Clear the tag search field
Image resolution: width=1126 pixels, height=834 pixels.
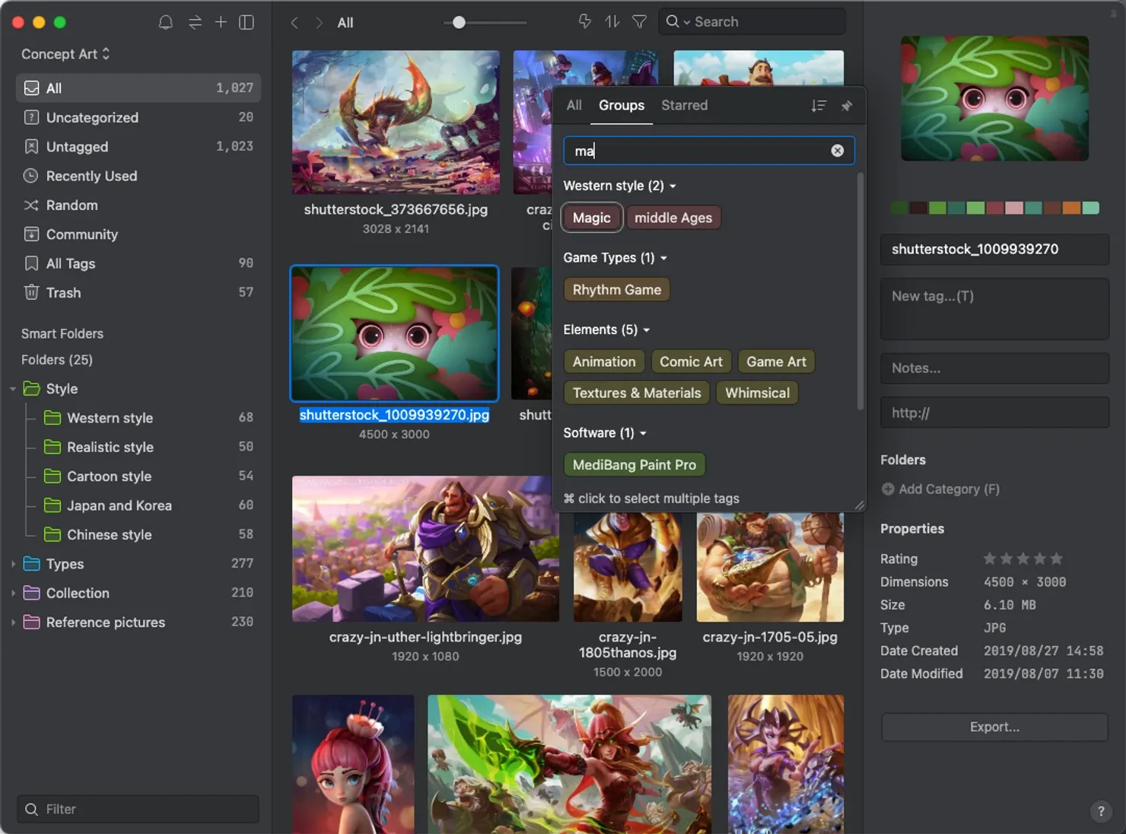[x=837, y=151]
